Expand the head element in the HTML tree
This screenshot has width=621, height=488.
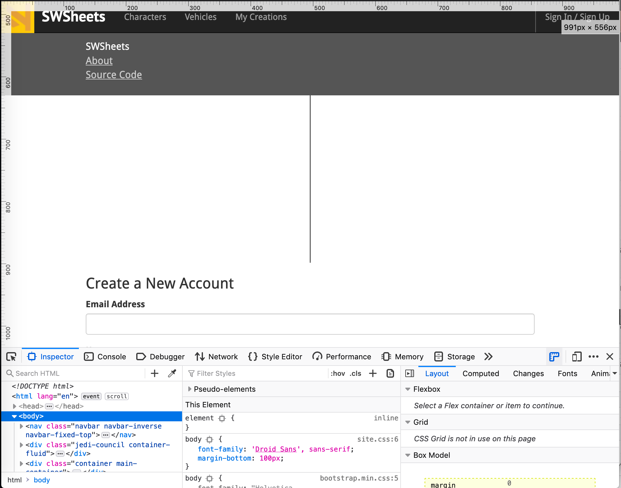tap(14, 406)
